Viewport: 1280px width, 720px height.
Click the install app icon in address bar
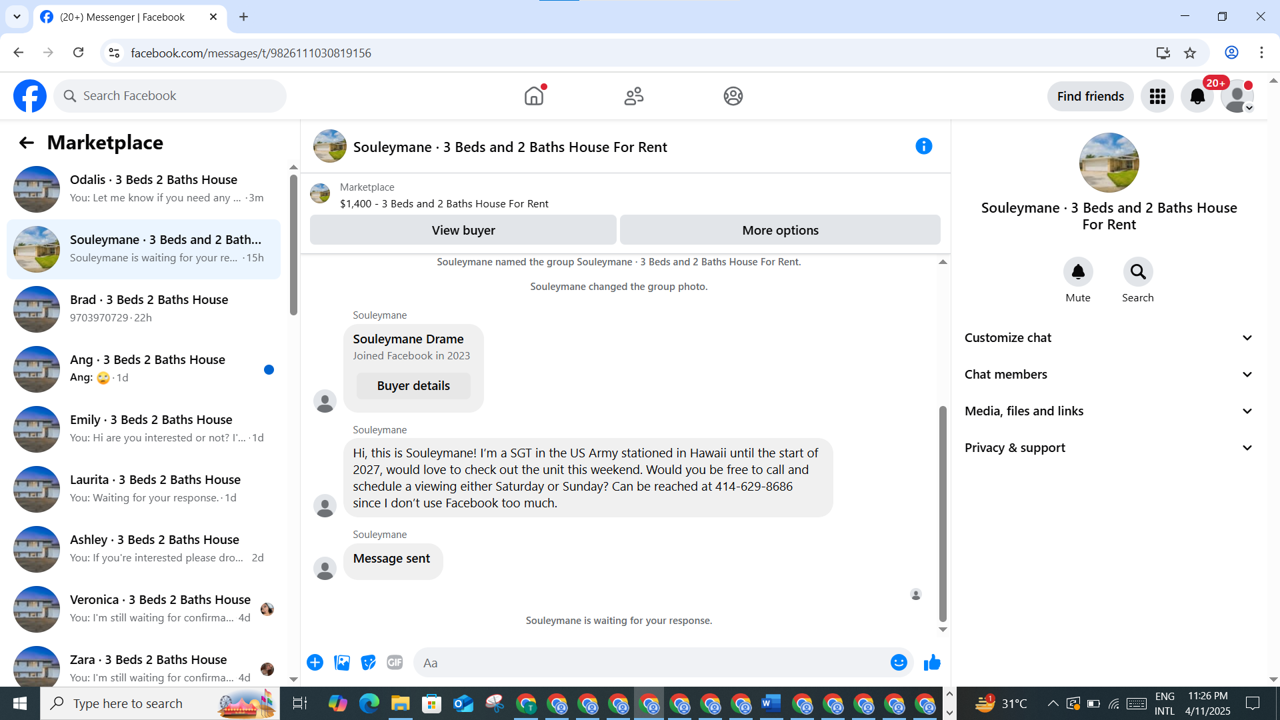(1163, 53)
